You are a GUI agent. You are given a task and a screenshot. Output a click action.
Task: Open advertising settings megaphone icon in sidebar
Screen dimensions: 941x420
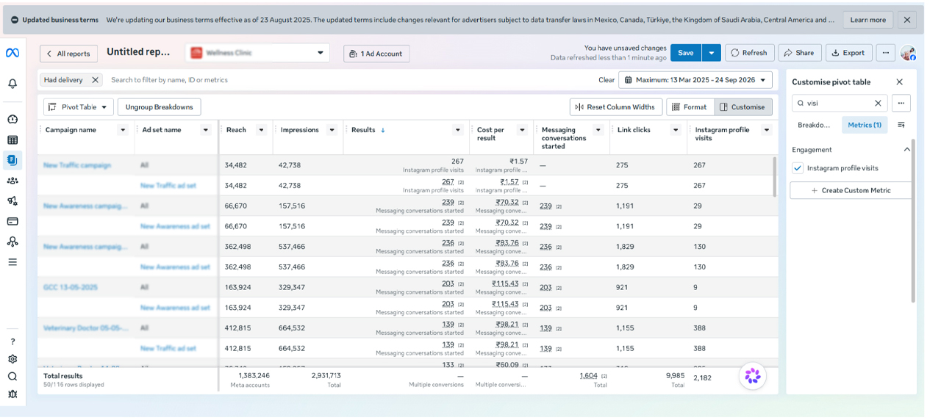pos(12,200)
